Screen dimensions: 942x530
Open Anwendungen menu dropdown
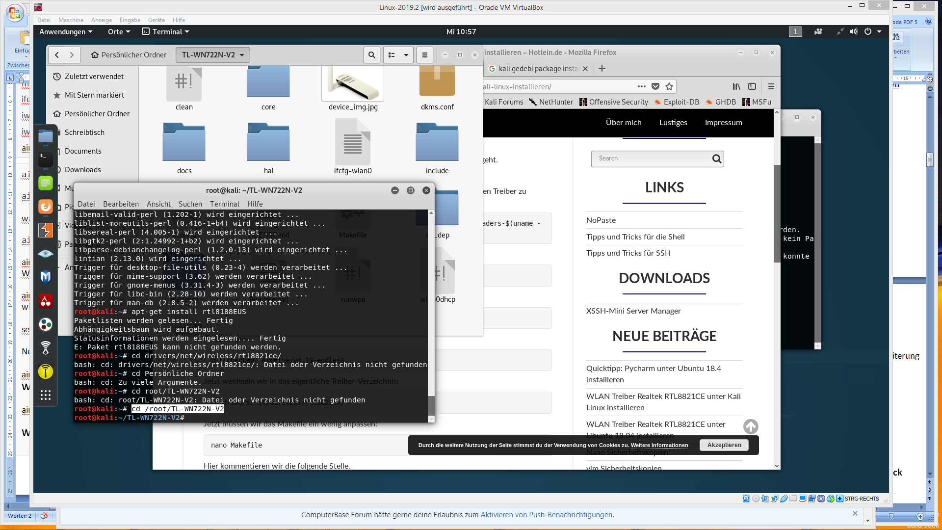pos(66,31)
